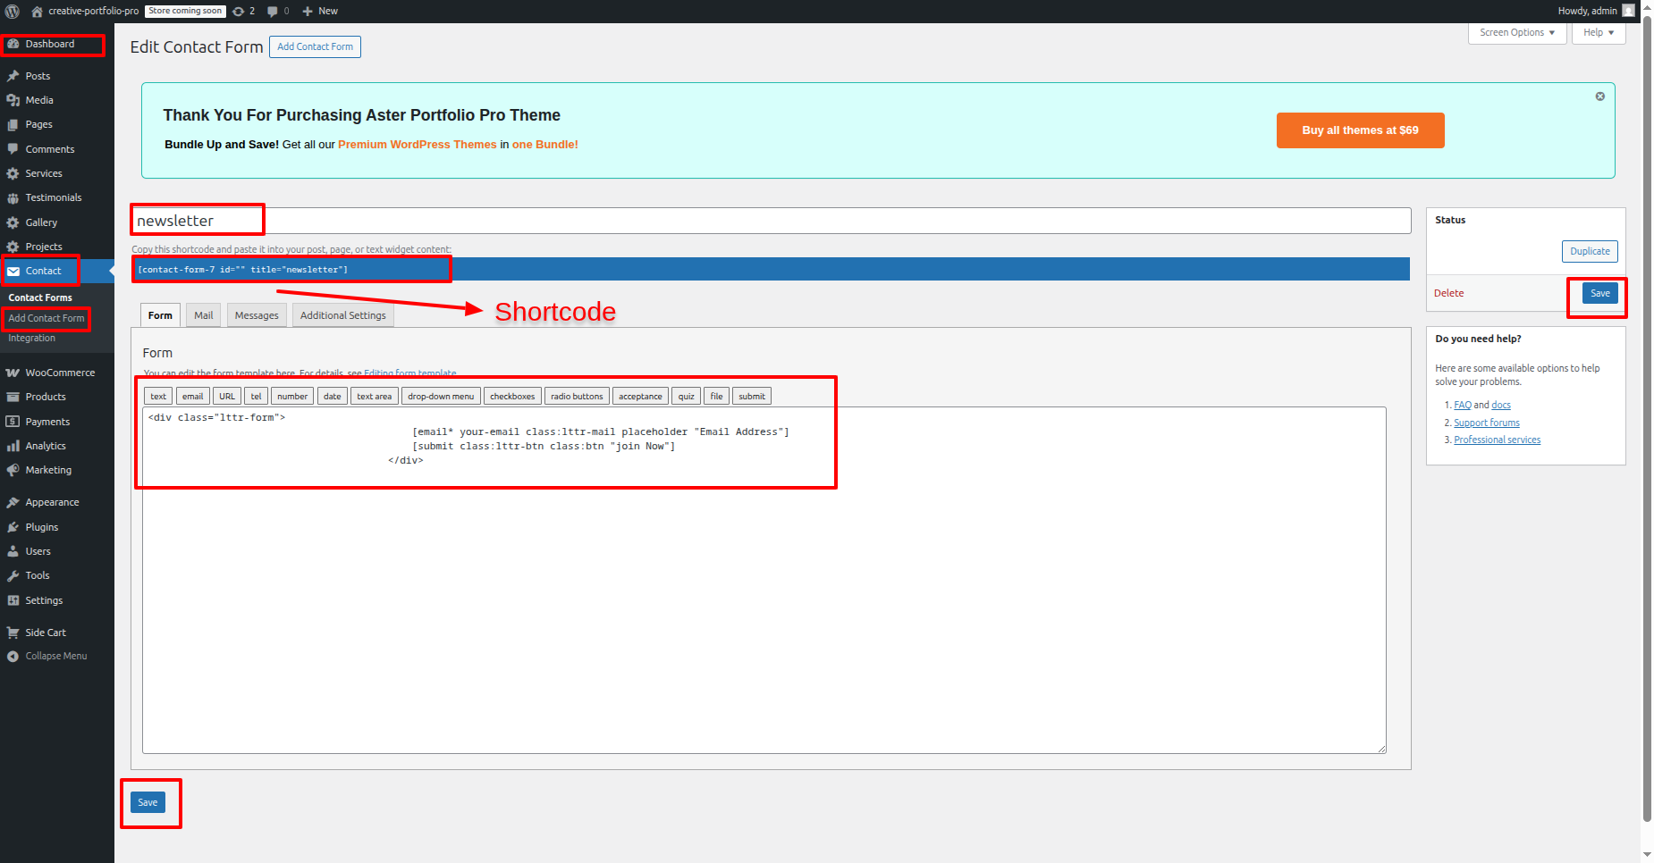Switch to the Mail tab
This screenshot has width=1654, height=863.
tap(204, 315)
